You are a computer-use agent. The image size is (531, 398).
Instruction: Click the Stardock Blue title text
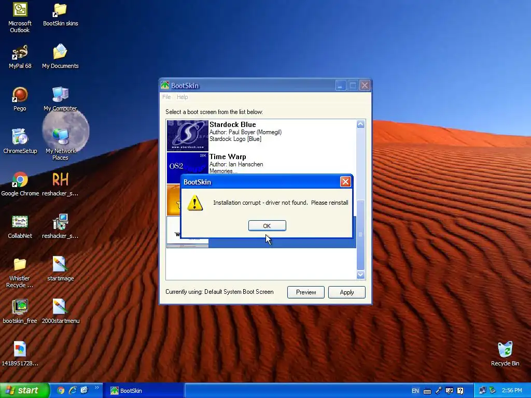[233, 124]
